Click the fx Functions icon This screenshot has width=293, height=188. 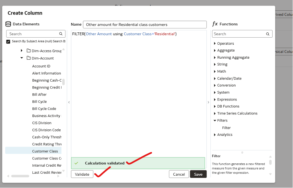point(215,24)
